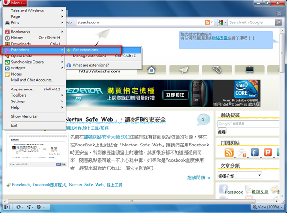
Task: Click the briefcase navigation tab
Action: (x=250, y=69)
